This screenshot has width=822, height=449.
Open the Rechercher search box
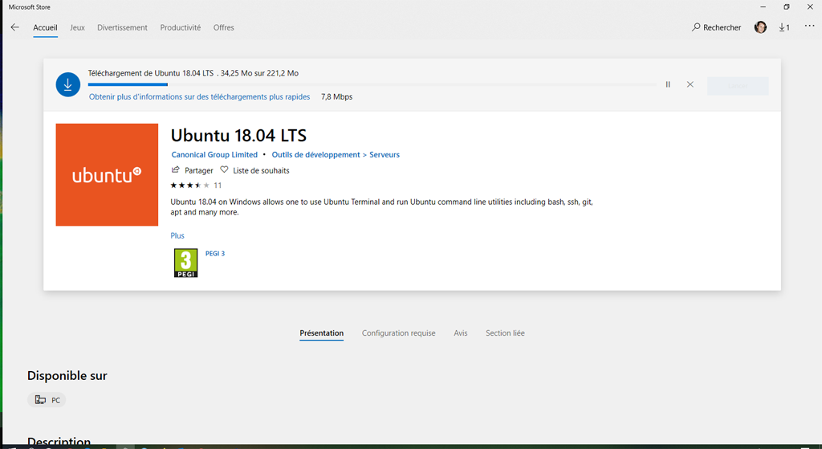(716, 27)
